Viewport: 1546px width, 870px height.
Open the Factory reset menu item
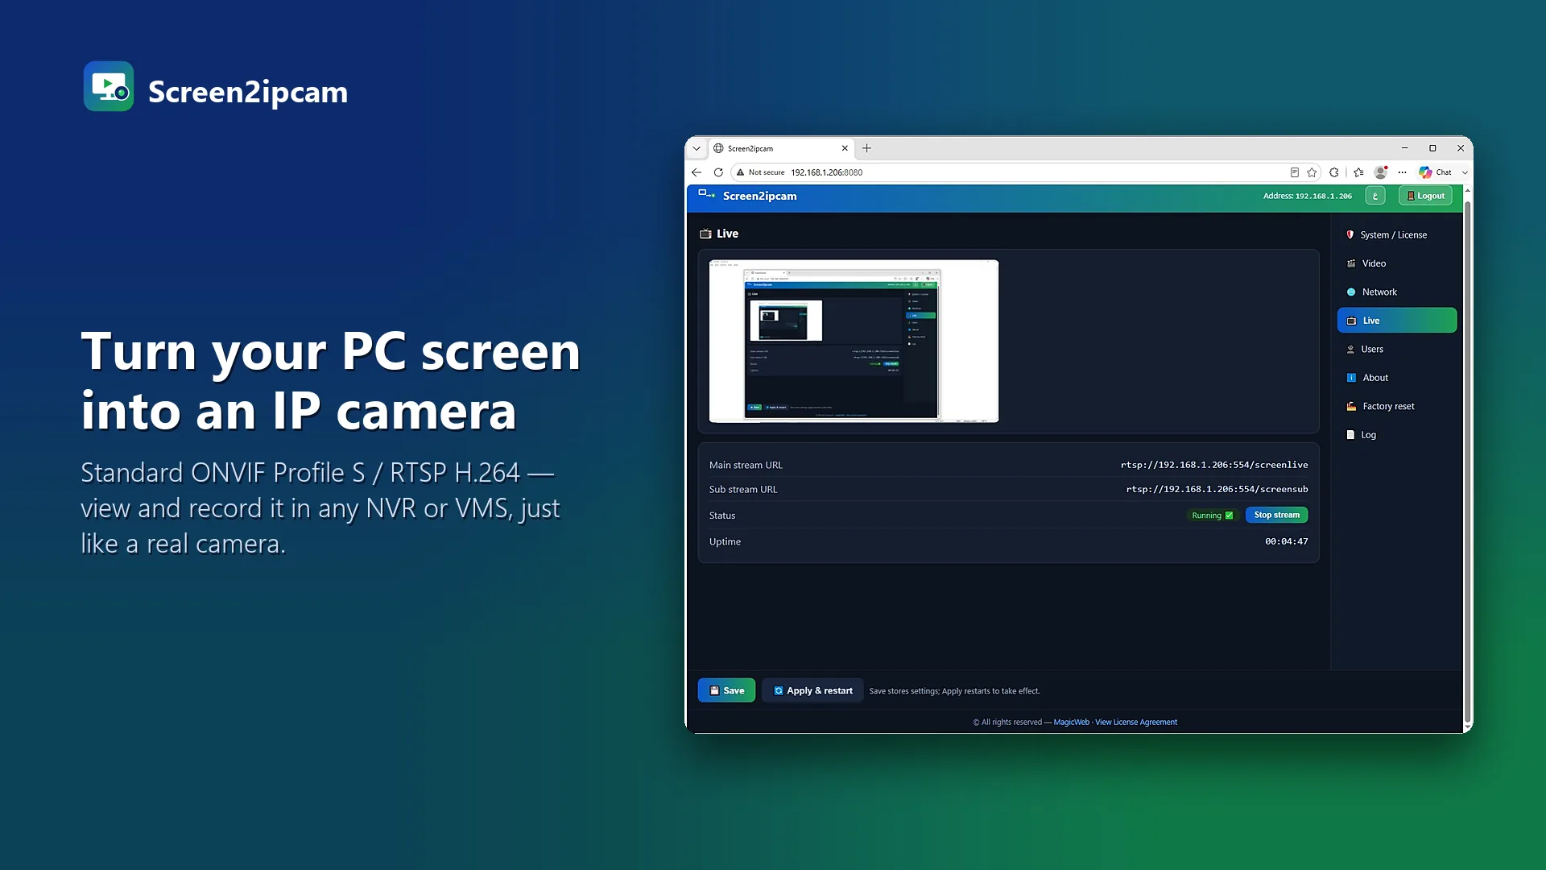[1396, 407]
